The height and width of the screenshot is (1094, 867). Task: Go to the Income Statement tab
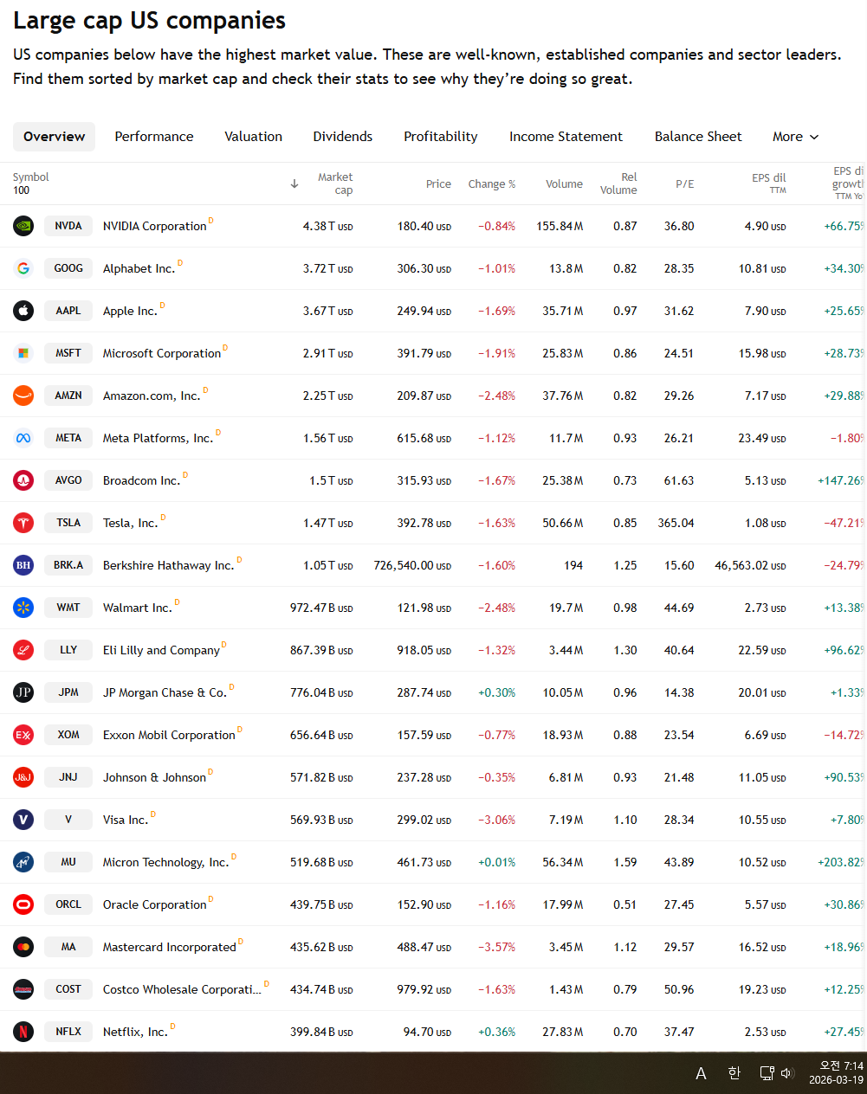[566, 137]
